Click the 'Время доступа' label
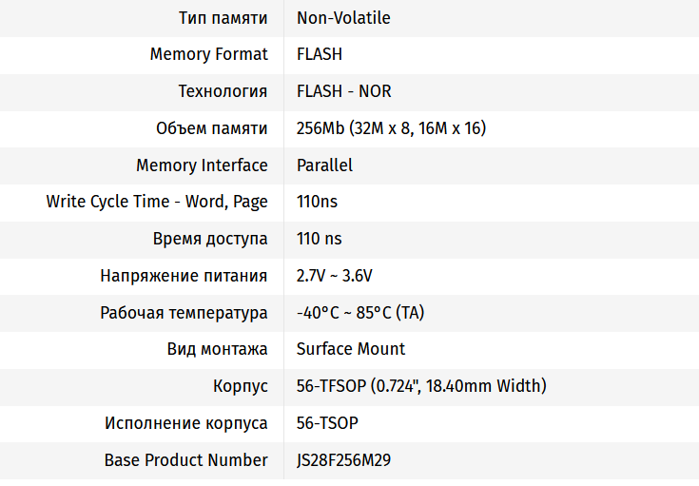 pos(210,239)
